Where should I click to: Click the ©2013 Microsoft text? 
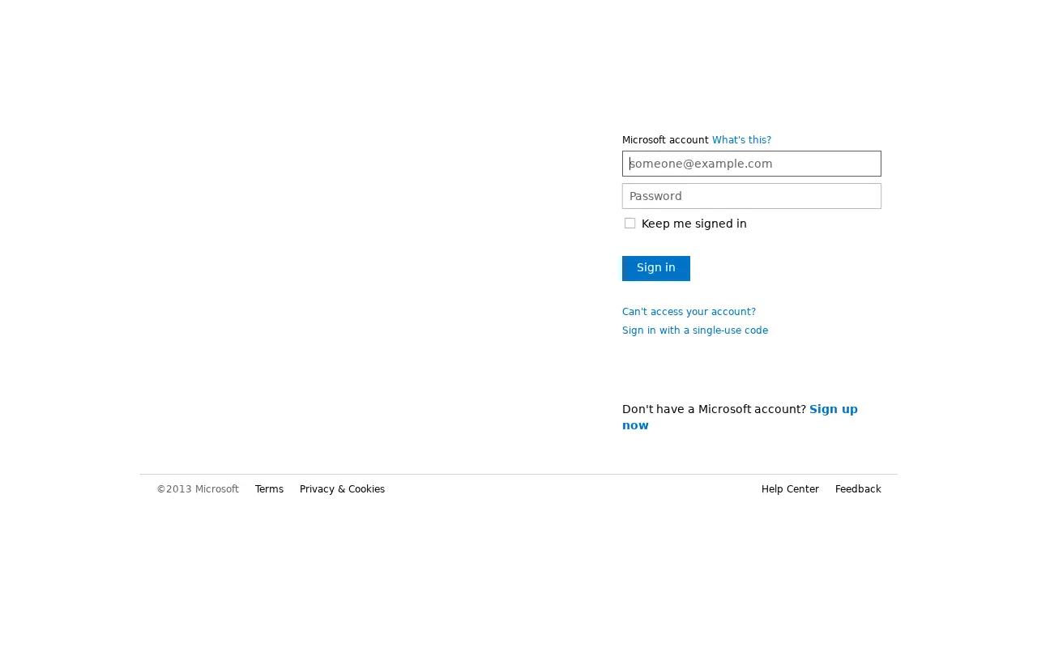pos(198,489)
